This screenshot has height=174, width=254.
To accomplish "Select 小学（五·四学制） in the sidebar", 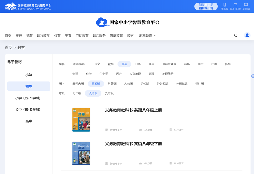I will [29, 98].
